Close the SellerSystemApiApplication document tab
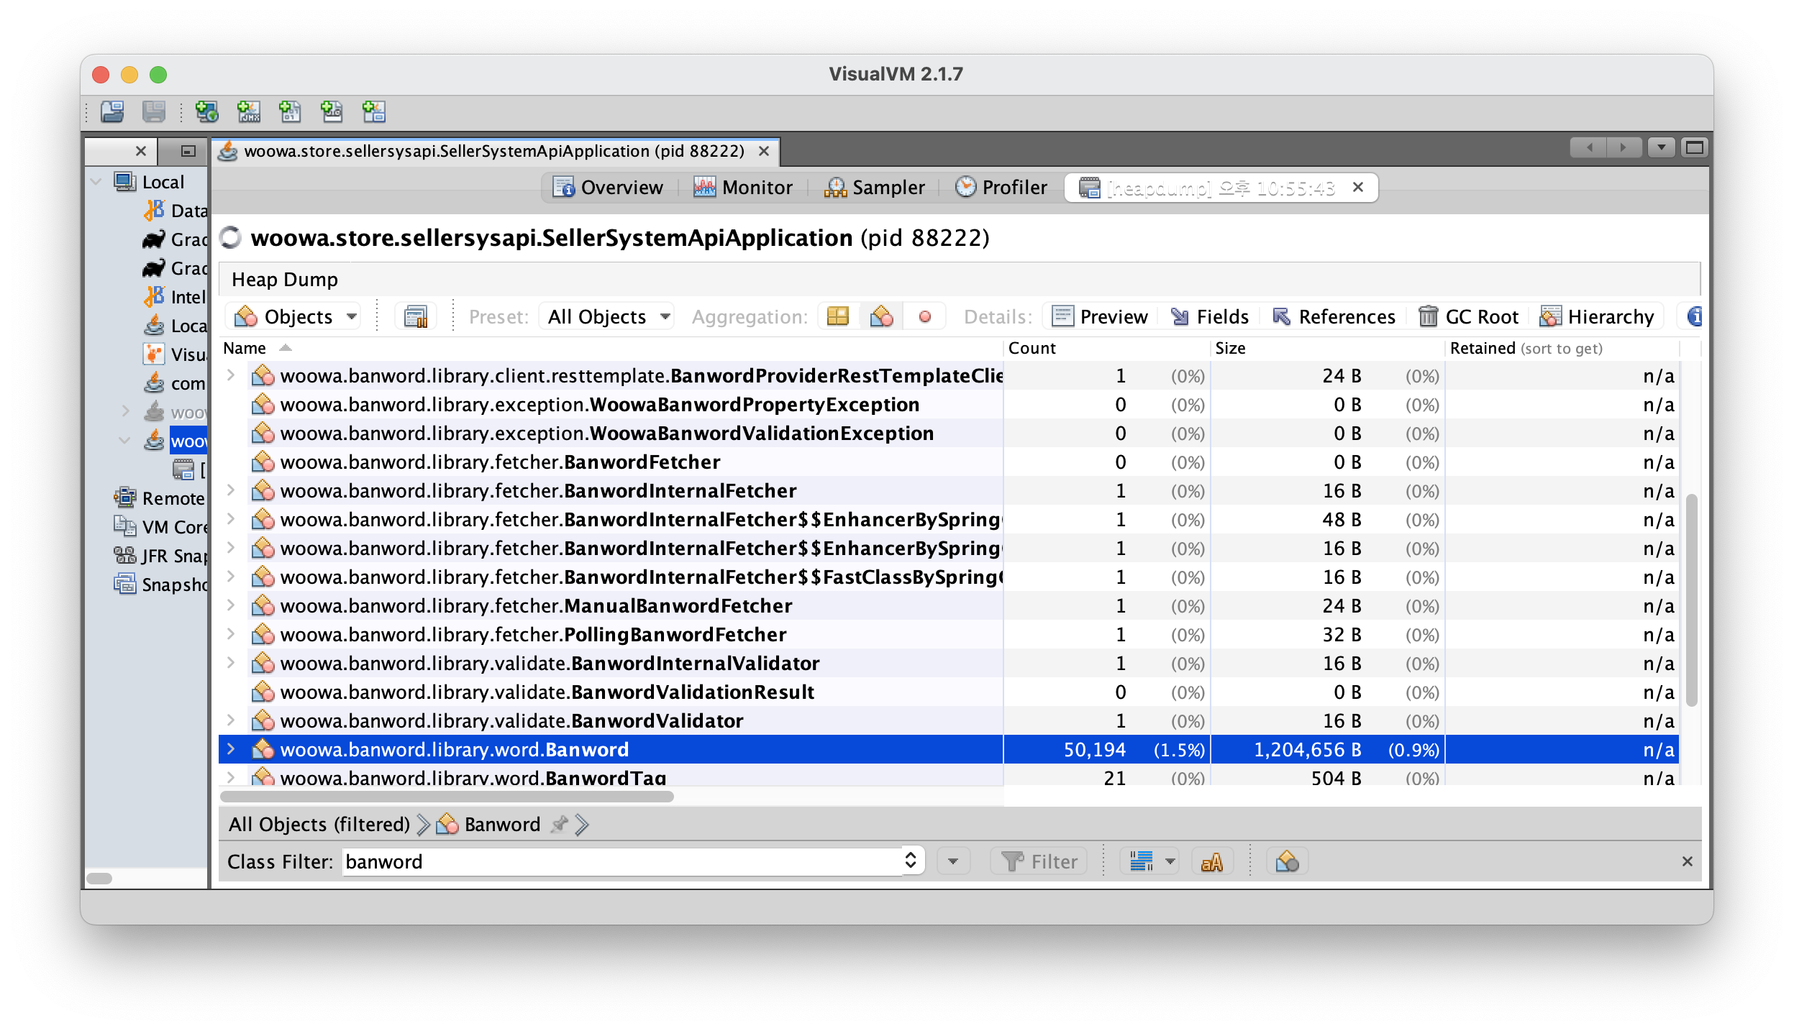Image resolution: width=1794 pixels, height=1031 pixels. click(764, 151)
